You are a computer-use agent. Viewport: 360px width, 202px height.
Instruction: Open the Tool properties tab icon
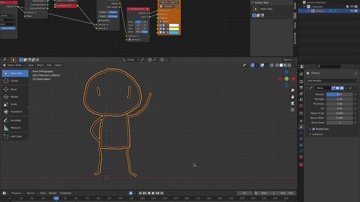301,74
